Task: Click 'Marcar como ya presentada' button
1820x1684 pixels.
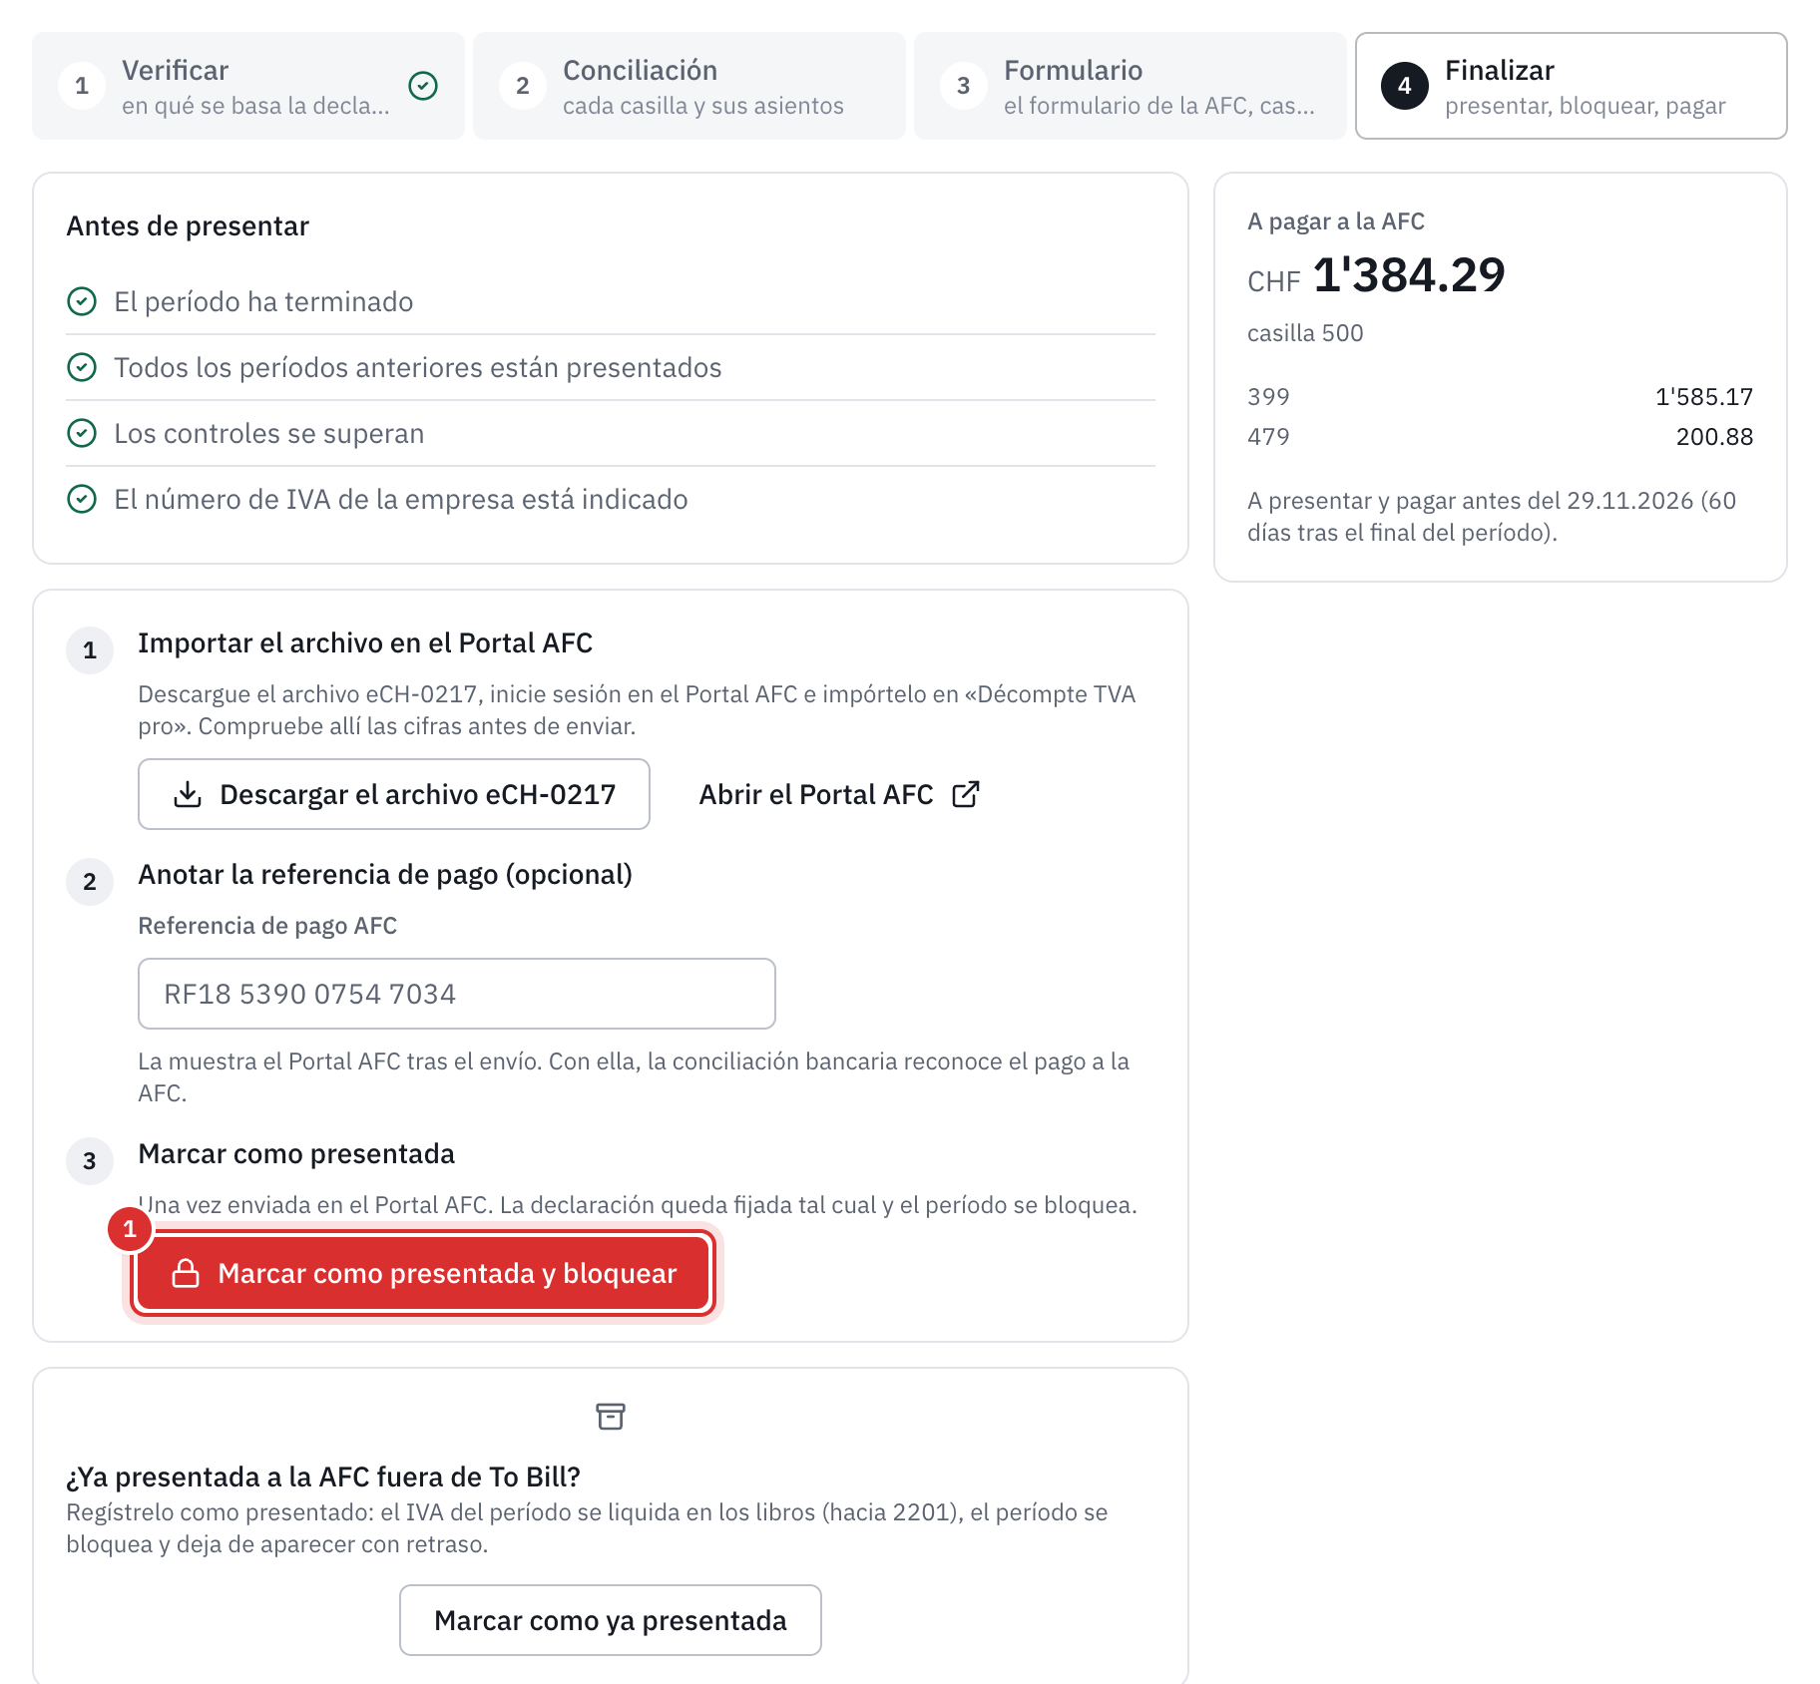Action: tap(611, 1620)
